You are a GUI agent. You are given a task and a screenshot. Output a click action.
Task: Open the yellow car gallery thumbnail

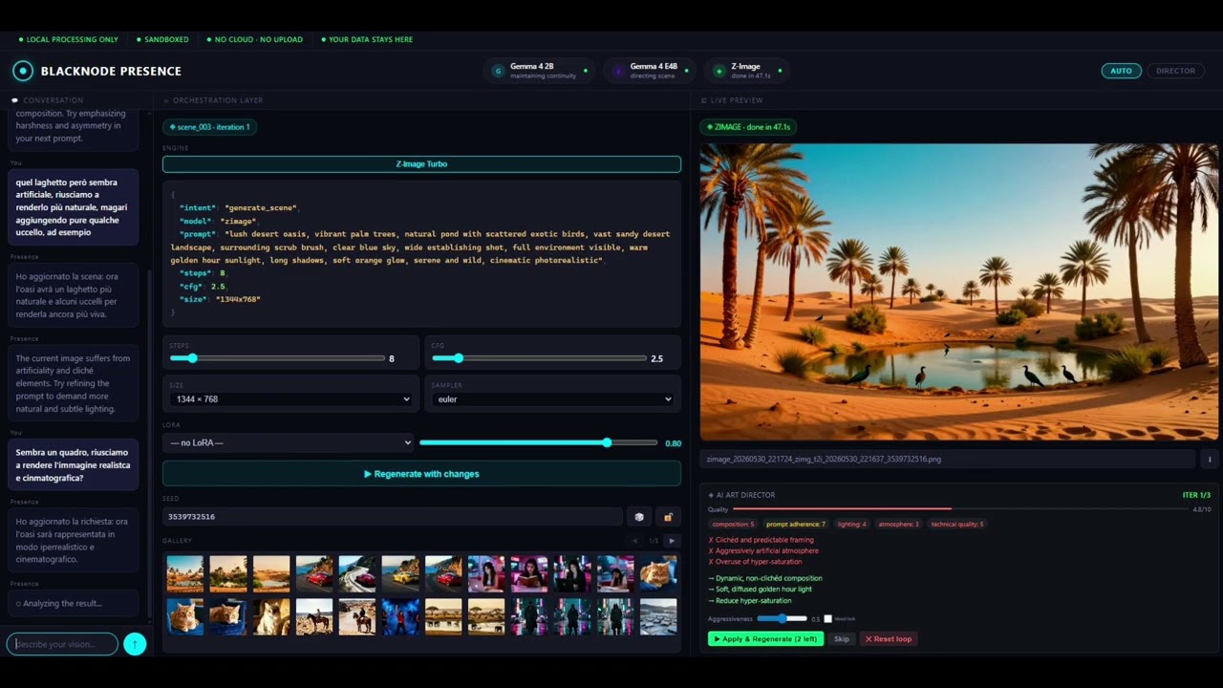(x=400, y=574)
